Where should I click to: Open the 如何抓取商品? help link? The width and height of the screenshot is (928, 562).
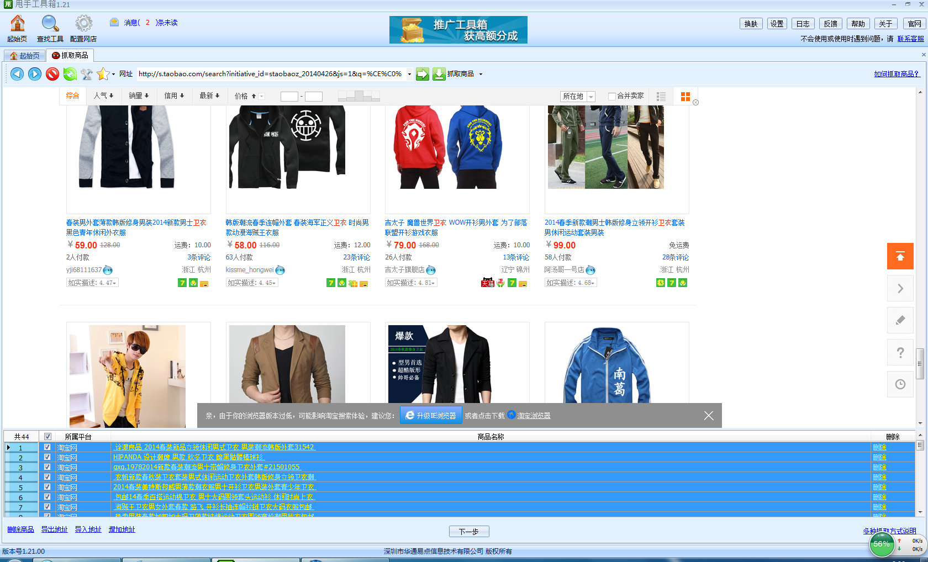click(897, 74)
